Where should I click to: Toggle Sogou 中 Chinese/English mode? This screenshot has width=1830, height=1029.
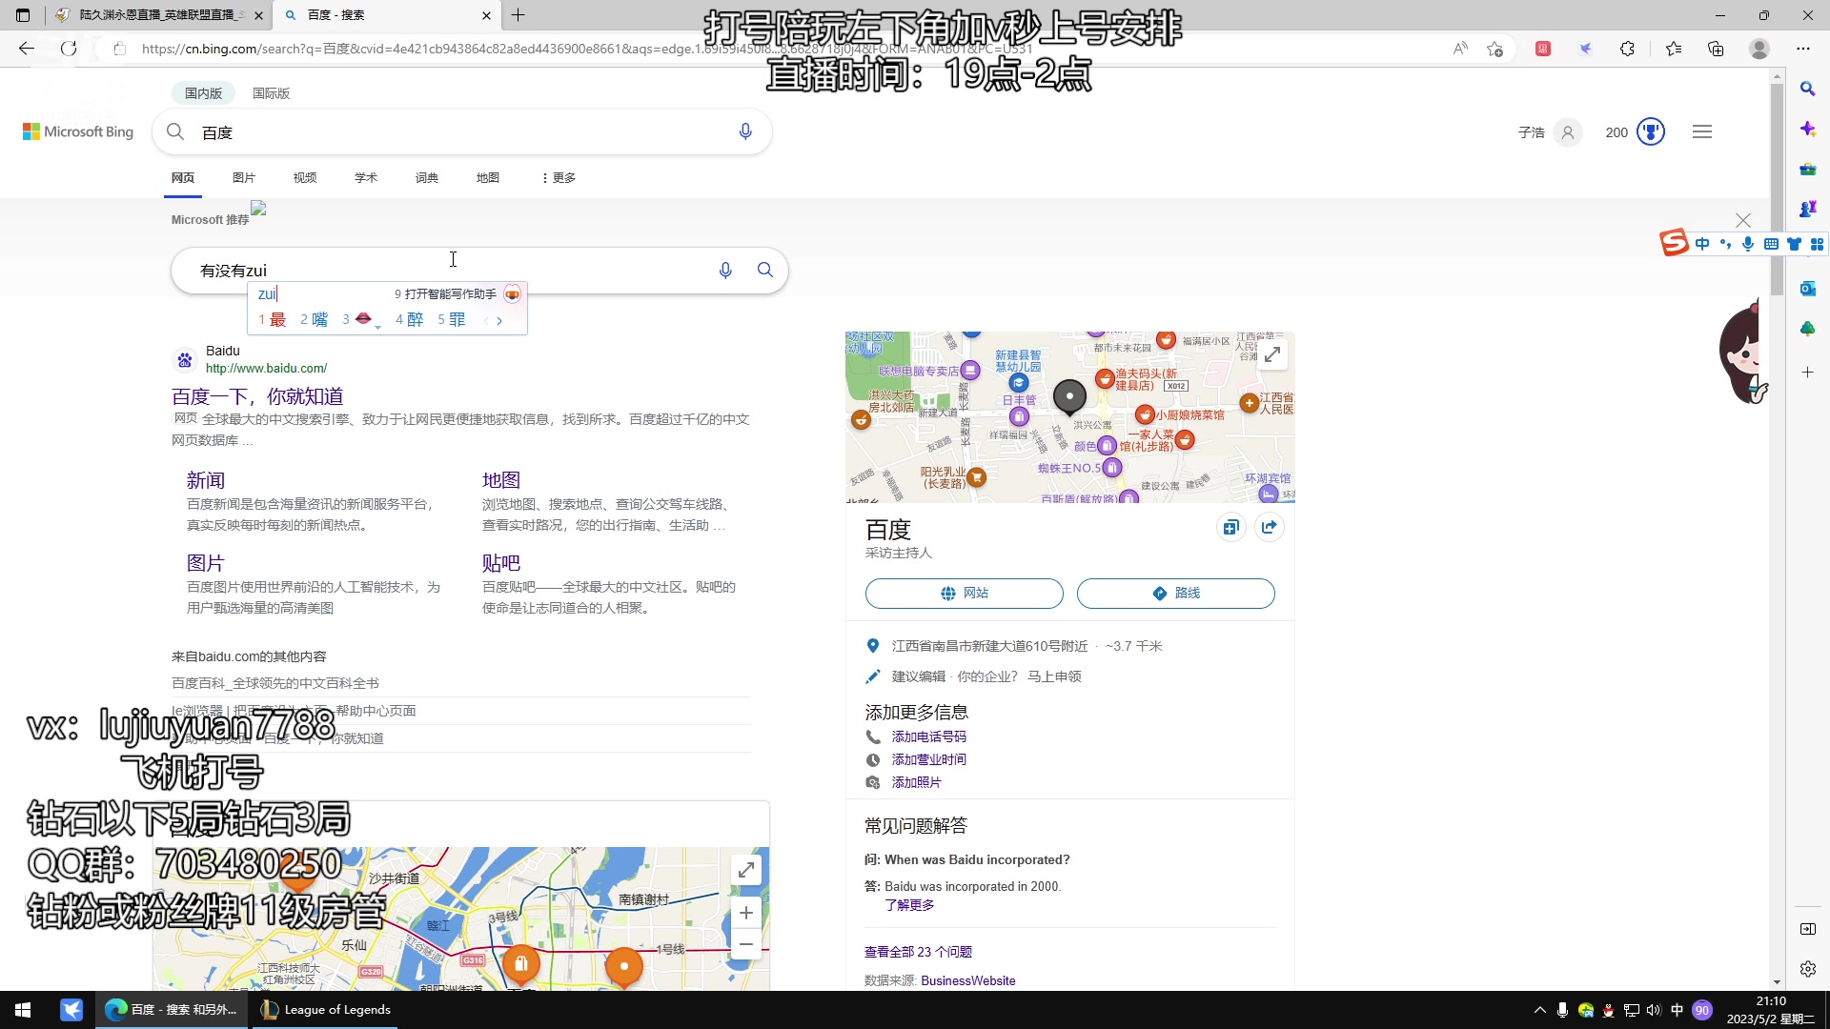click(x=1702, y=244)
